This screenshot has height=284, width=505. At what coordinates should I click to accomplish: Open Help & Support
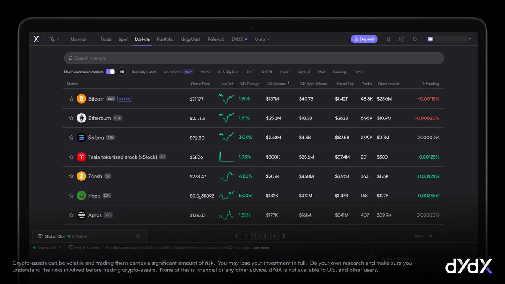84,248
